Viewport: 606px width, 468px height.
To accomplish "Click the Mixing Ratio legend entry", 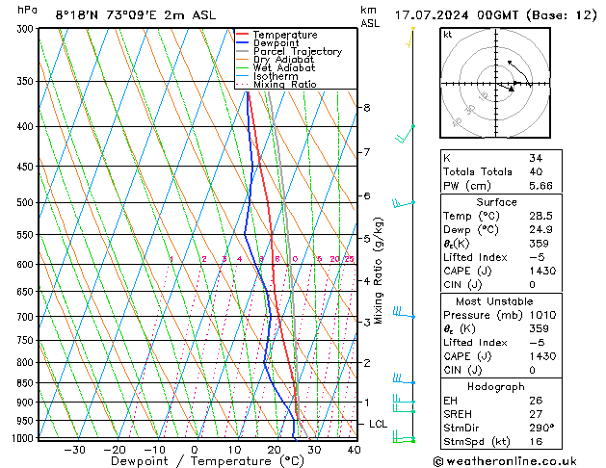I will (276, 85).
